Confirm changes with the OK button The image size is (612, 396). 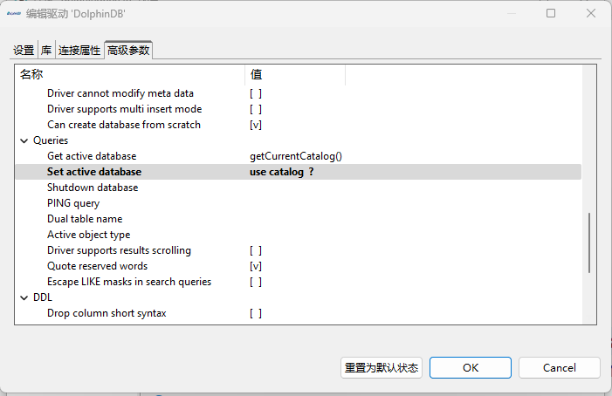click(470, 367)
